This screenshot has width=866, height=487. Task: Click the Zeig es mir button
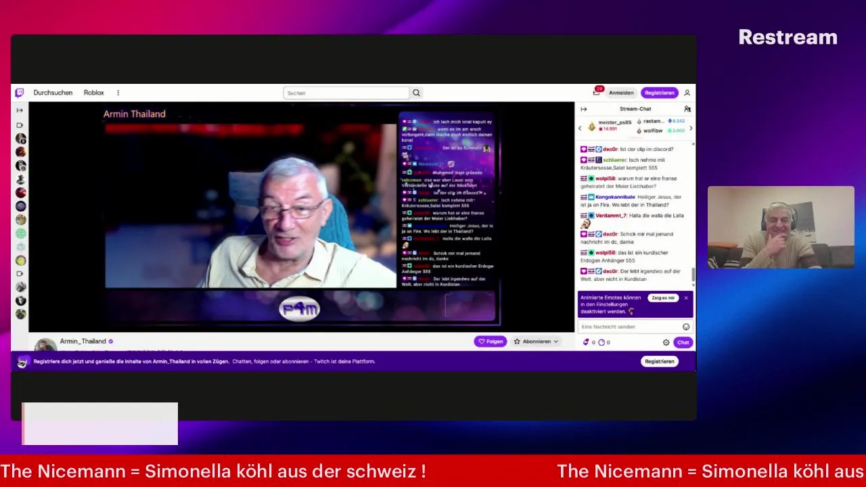662,298
